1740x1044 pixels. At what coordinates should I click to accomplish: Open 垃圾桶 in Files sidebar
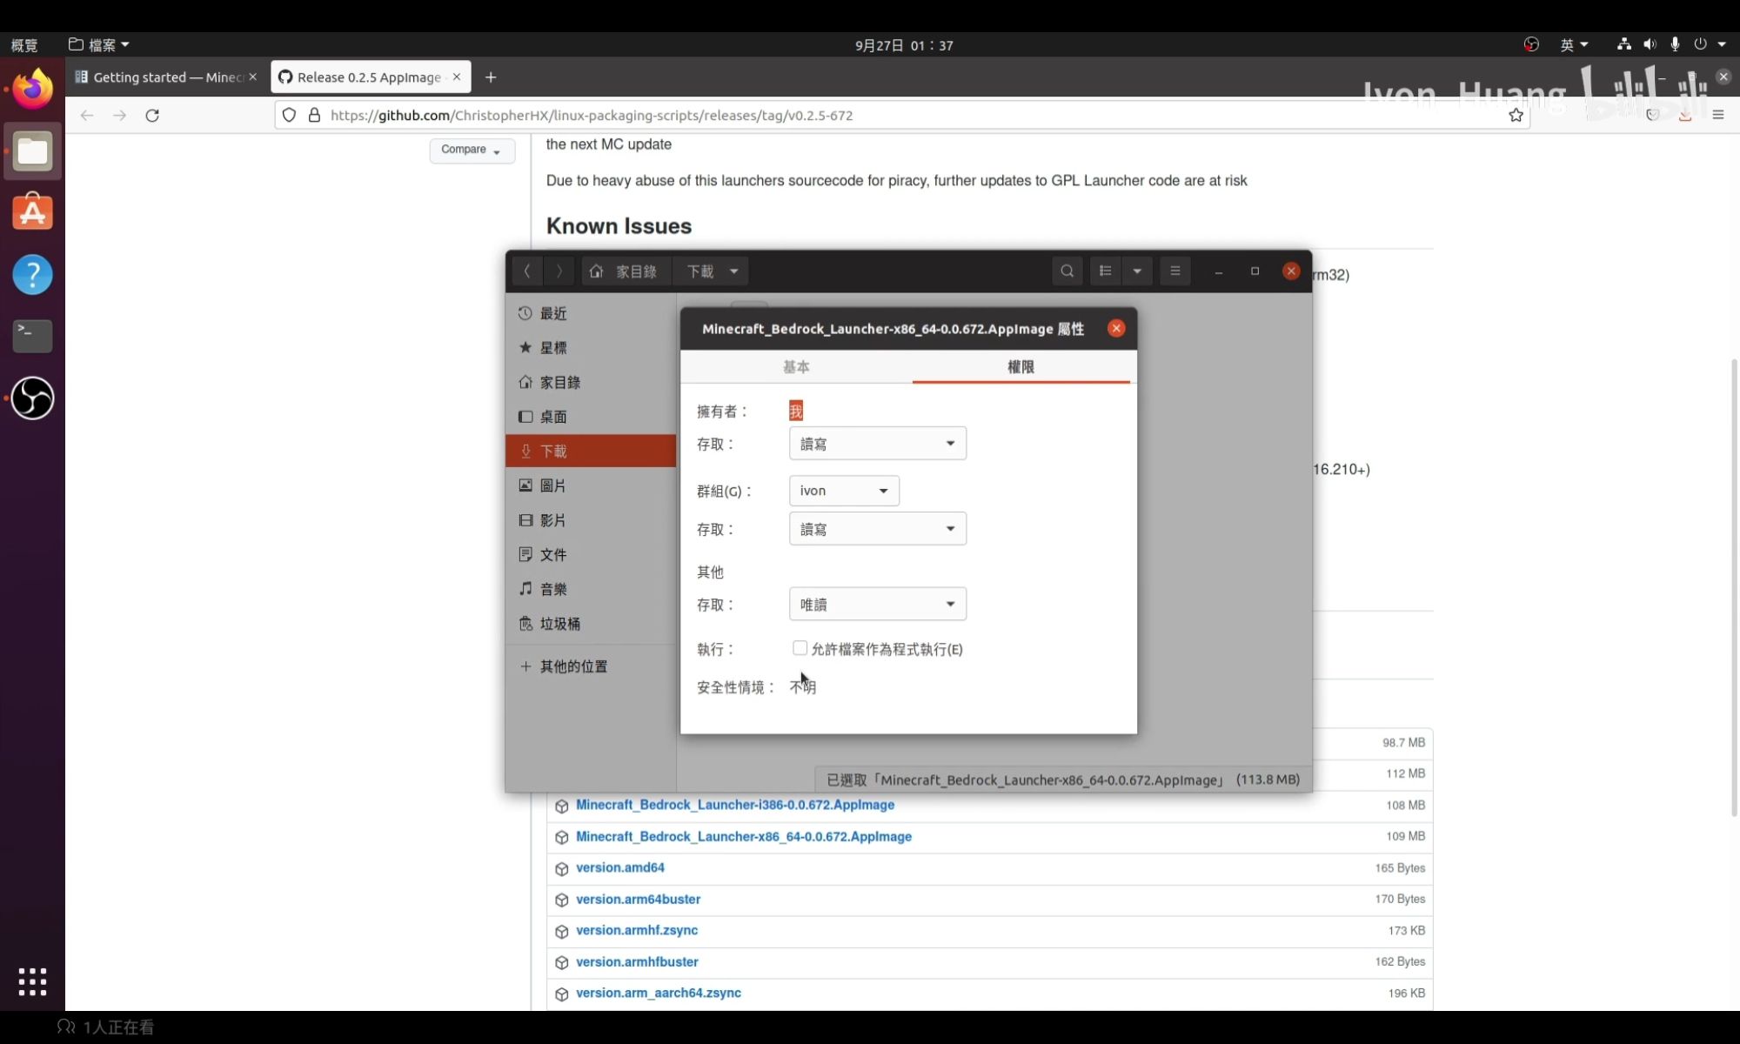(591, 624)
